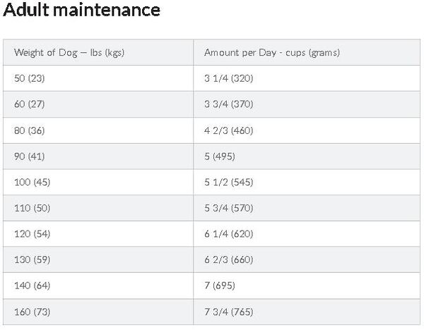This screenshot has height=330, width=424.
Task: Select the 90 (41) weight cell
Action: [98, 157]
